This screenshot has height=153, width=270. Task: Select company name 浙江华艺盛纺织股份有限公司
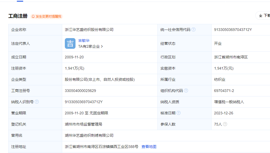click(x=89, y=30)
